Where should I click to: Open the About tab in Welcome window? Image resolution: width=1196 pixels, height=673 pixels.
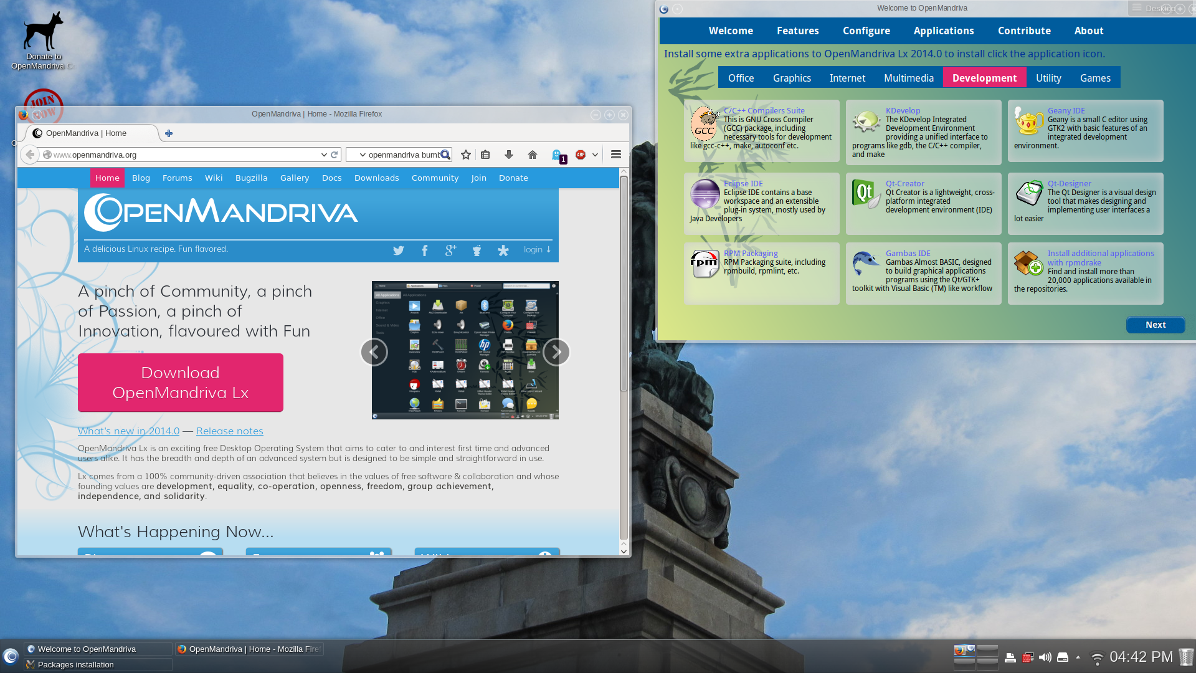1089,31
